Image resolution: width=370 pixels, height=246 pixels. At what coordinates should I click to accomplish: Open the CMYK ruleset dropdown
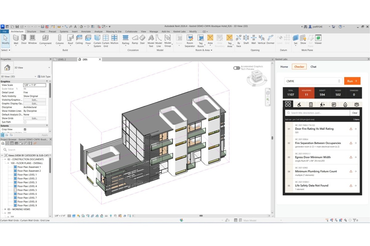point(313,81)
